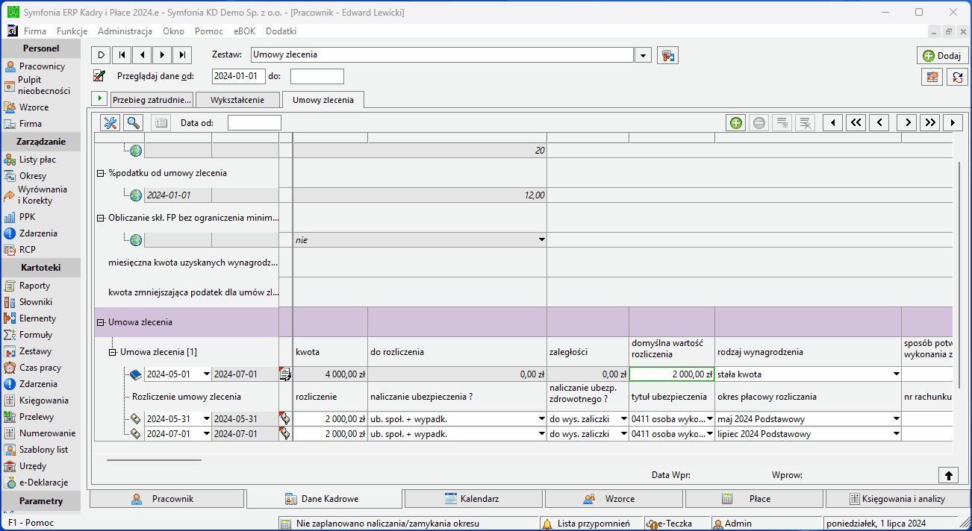This screenshot has width=972, height=531.
Task: Click the icon button next to the Zestaw dropdown
Action: click(x=667, y=55)
